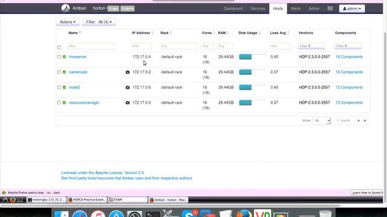Click the Firefox launcher icon in taskbar
Screen dimensions: 387x217
13,200
